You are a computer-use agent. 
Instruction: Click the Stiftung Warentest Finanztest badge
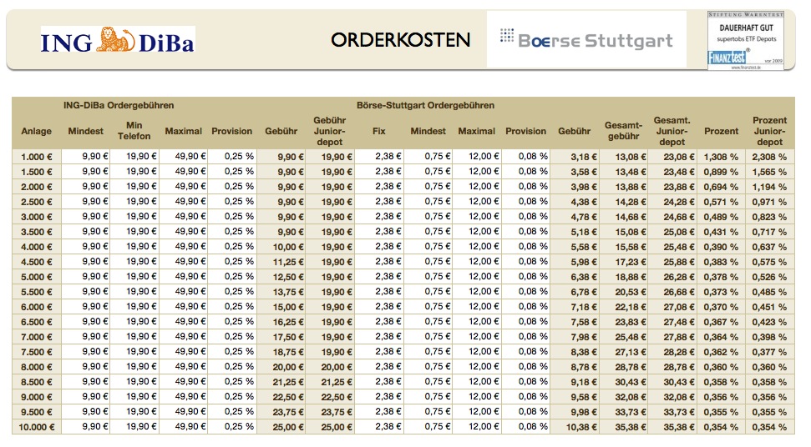tap(746, 41)
